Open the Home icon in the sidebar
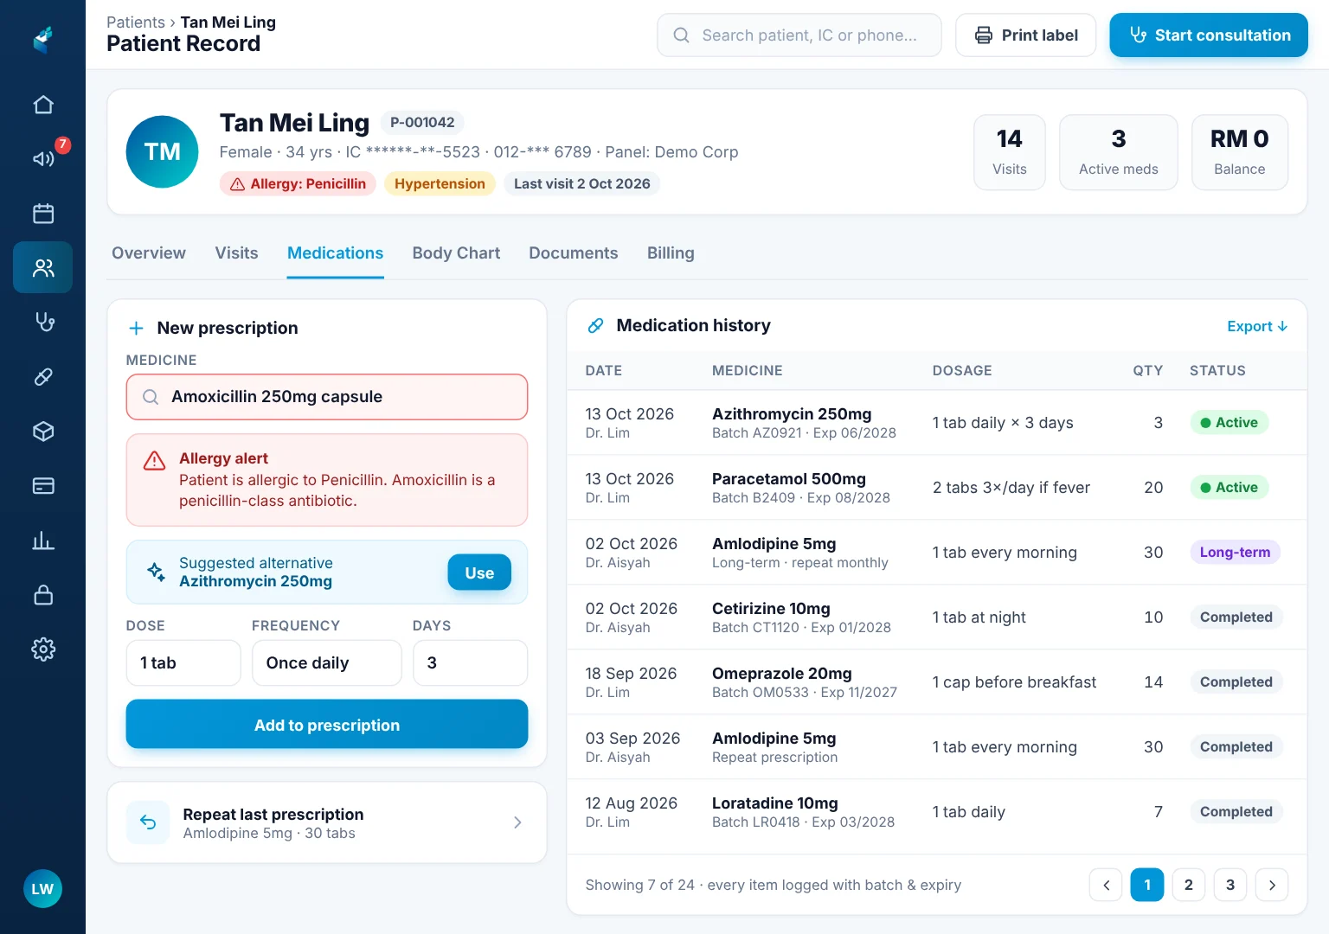This screenshot has height=934, width=1329. (x=43, y=105)
